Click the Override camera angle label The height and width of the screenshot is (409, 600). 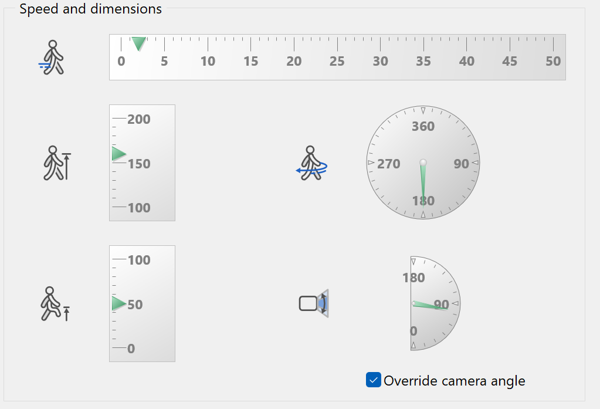[454, 381]
